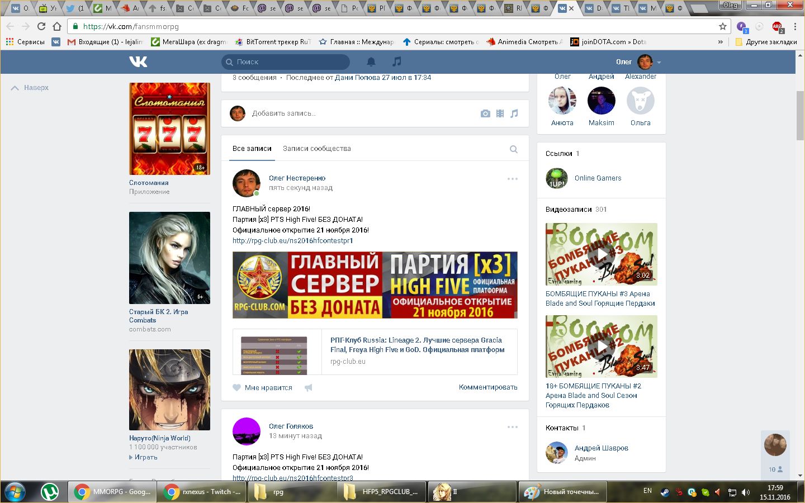Open Online Gamers link

[x=598, y=178]
